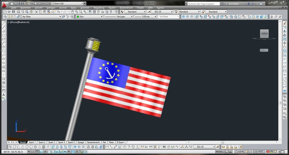Select the Circle draw tool

(4, 47)
